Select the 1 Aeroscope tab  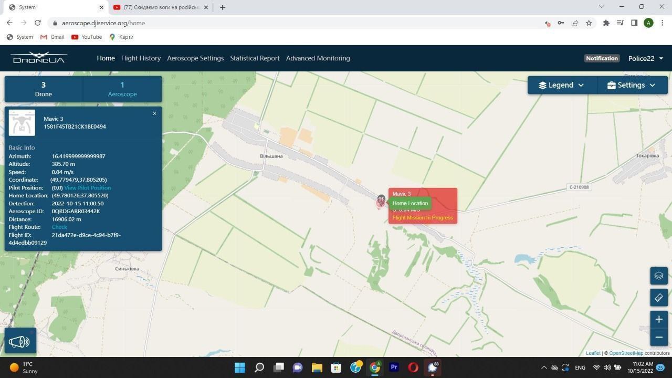(122, 89)
